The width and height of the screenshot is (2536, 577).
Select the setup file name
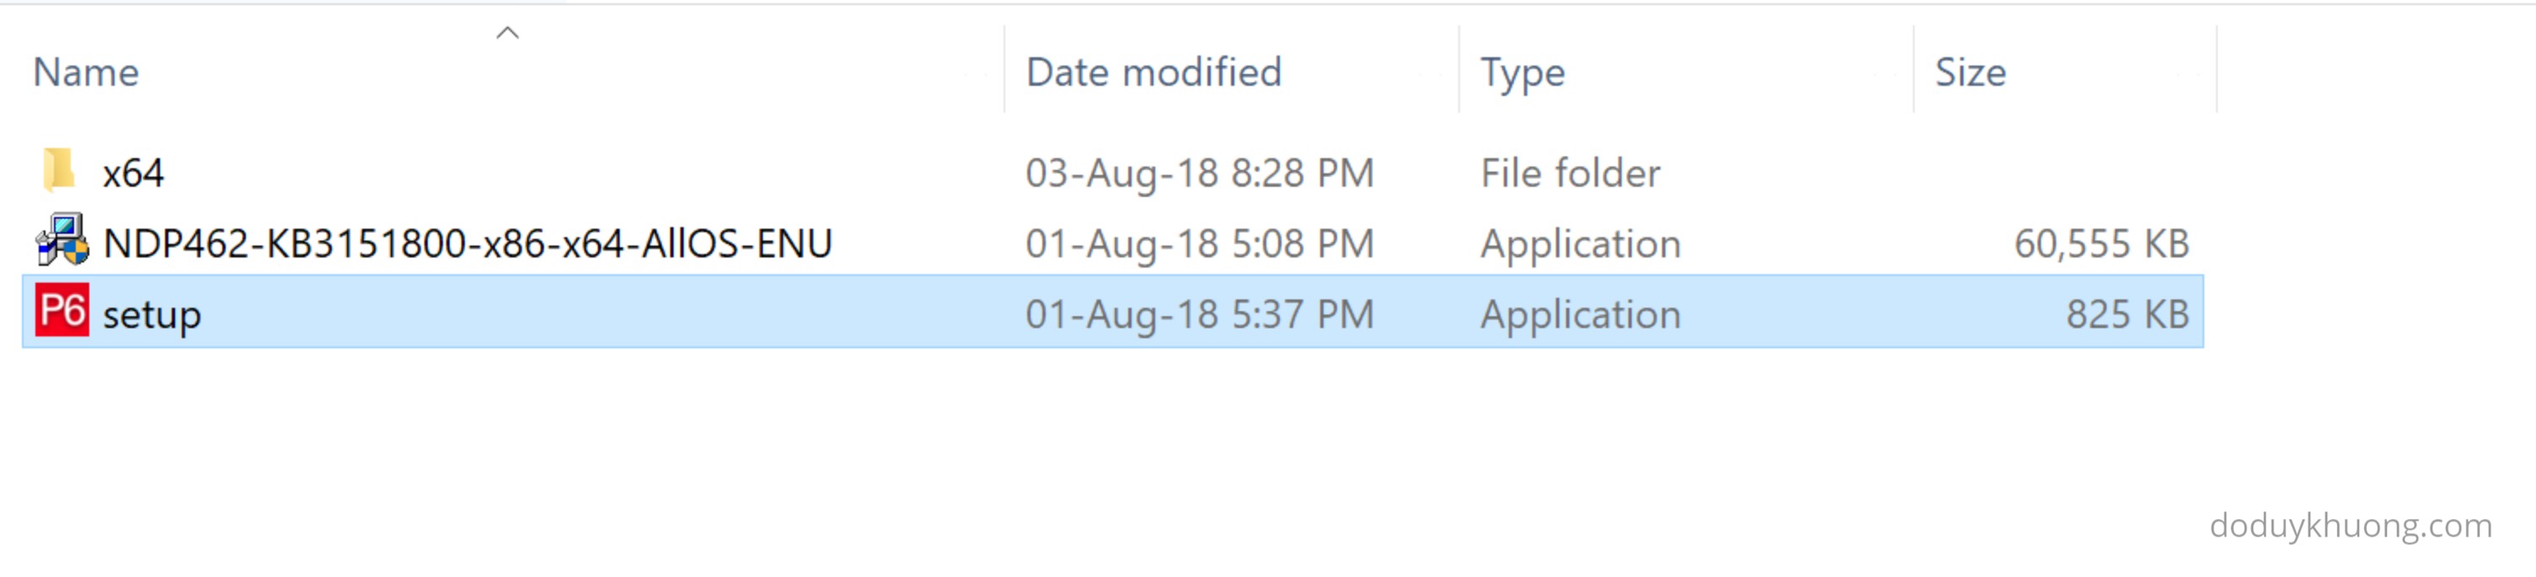tap(152, 315)
